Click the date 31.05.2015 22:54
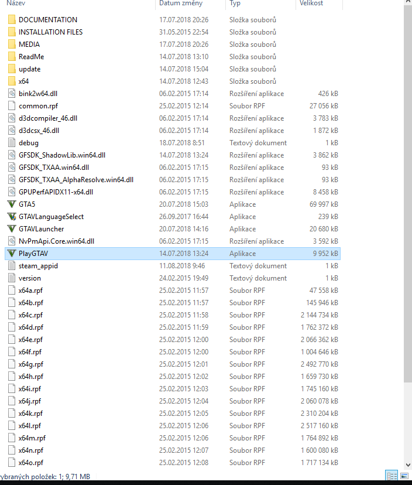This screenshot has height=485, width=412. 184,32
